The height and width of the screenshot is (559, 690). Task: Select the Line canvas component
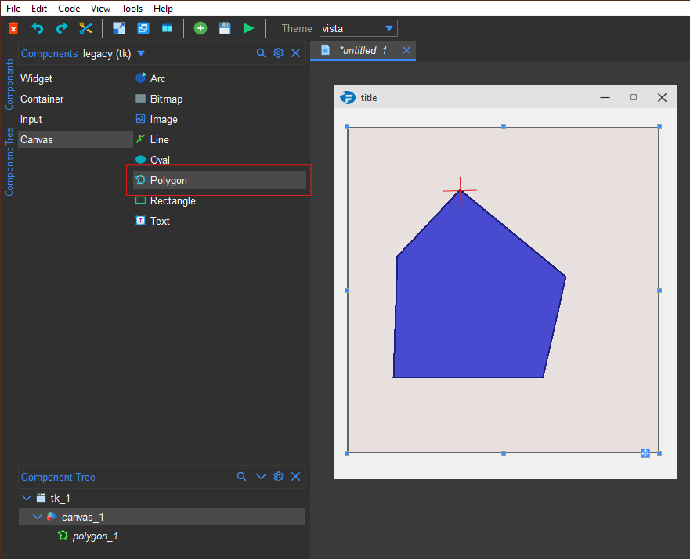tap(219, 139)
